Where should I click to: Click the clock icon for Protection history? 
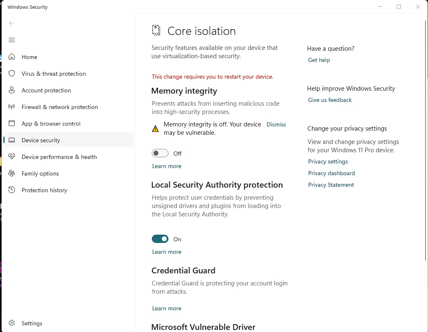[12, 190]
